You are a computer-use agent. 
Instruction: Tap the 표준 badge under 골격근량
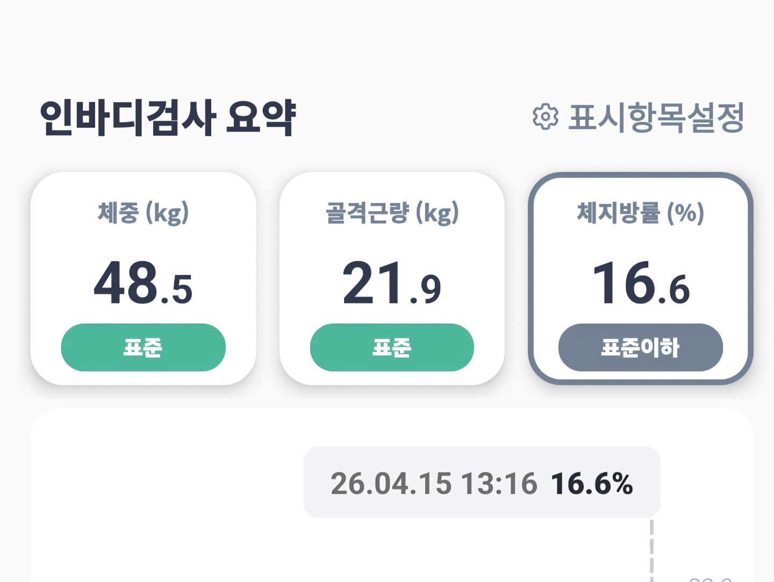[392, 347]
